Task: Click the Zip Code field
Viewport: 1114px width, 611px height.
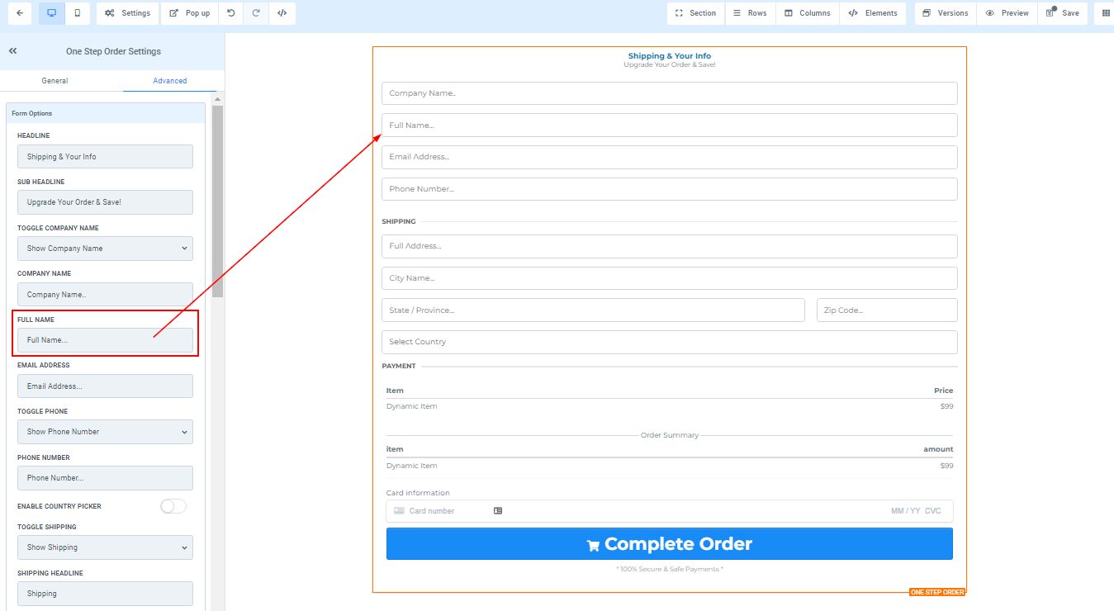Action: click(x=887, y=310)
